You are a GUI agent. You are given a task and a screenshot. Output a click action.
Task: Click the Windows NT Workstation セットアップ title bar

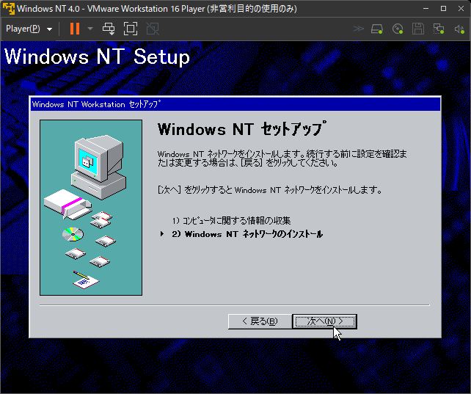235,104
